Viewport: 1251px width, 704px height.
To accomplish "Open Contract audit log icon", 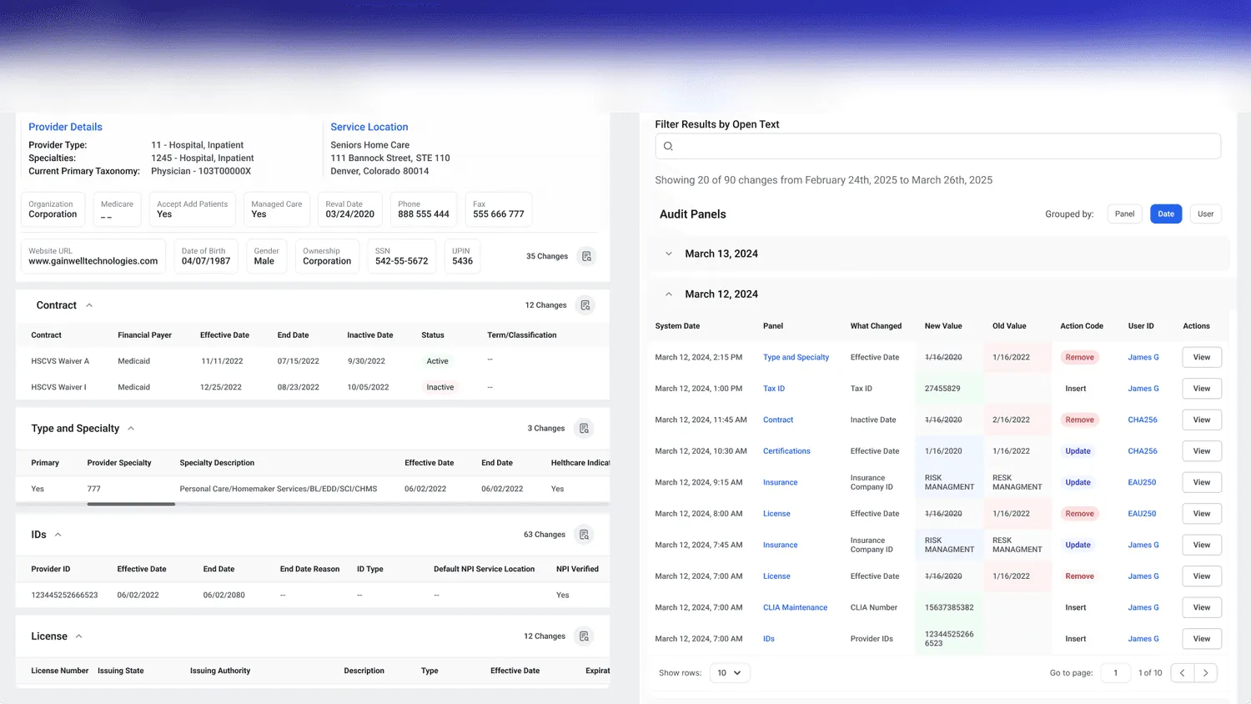I will [x=585, y=305].
